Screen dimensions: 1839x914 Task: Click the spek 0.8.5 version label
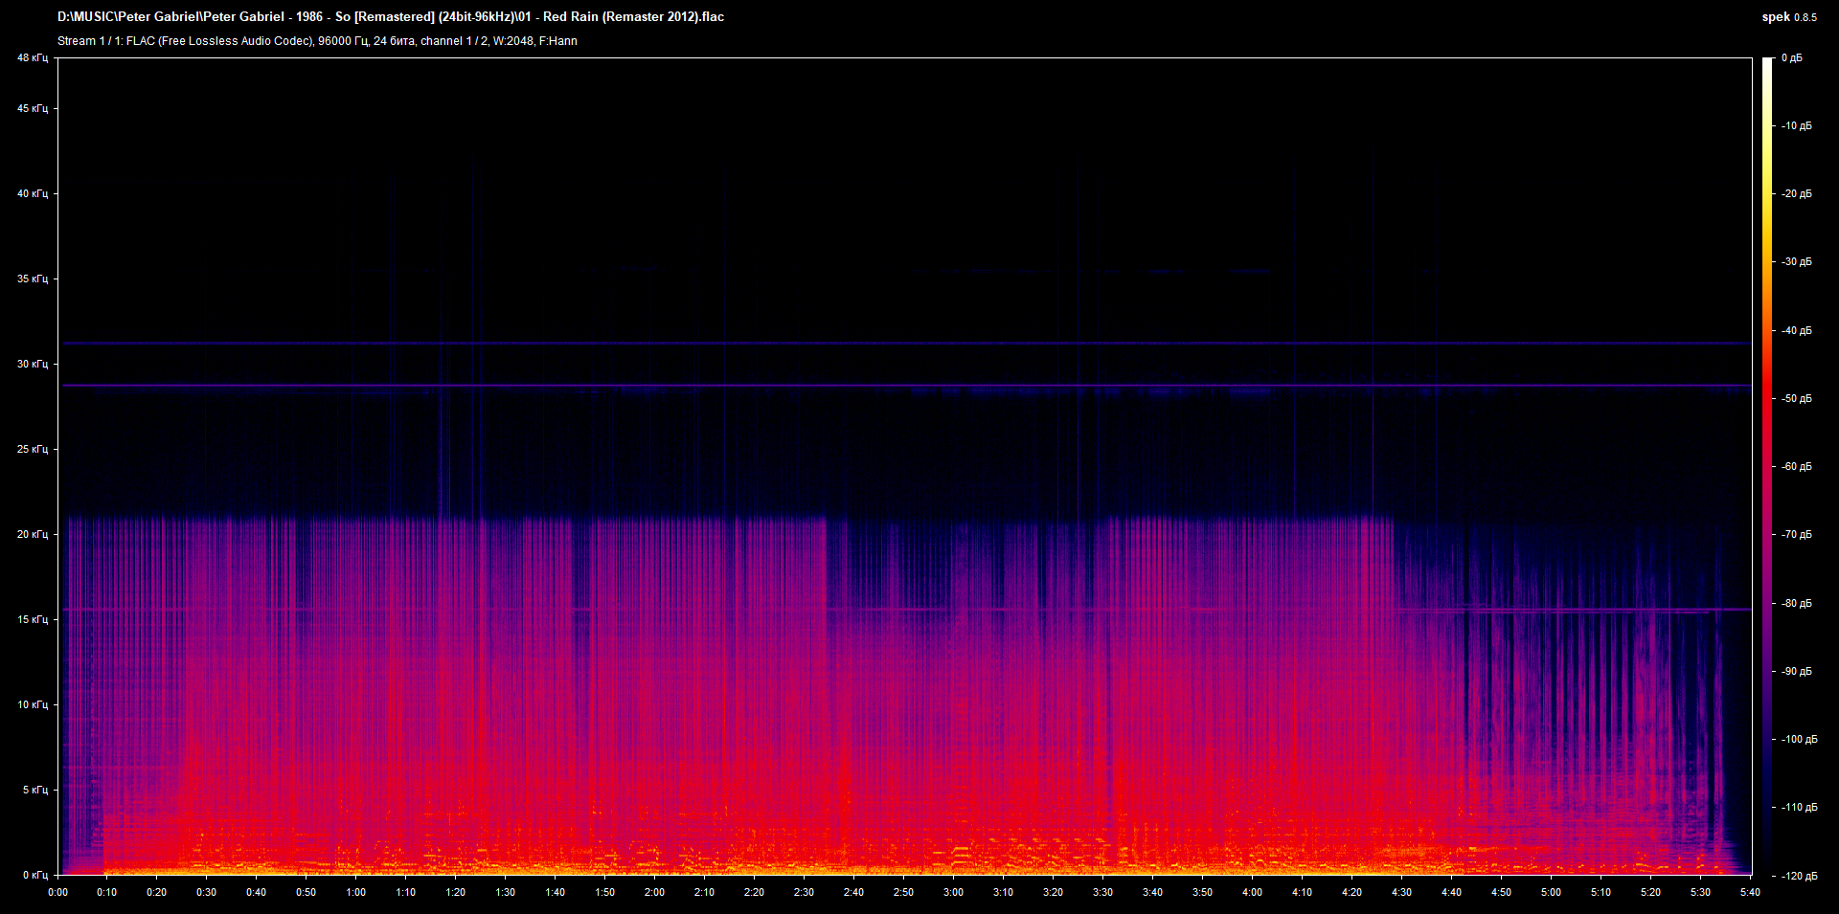tap(1790, 16)
